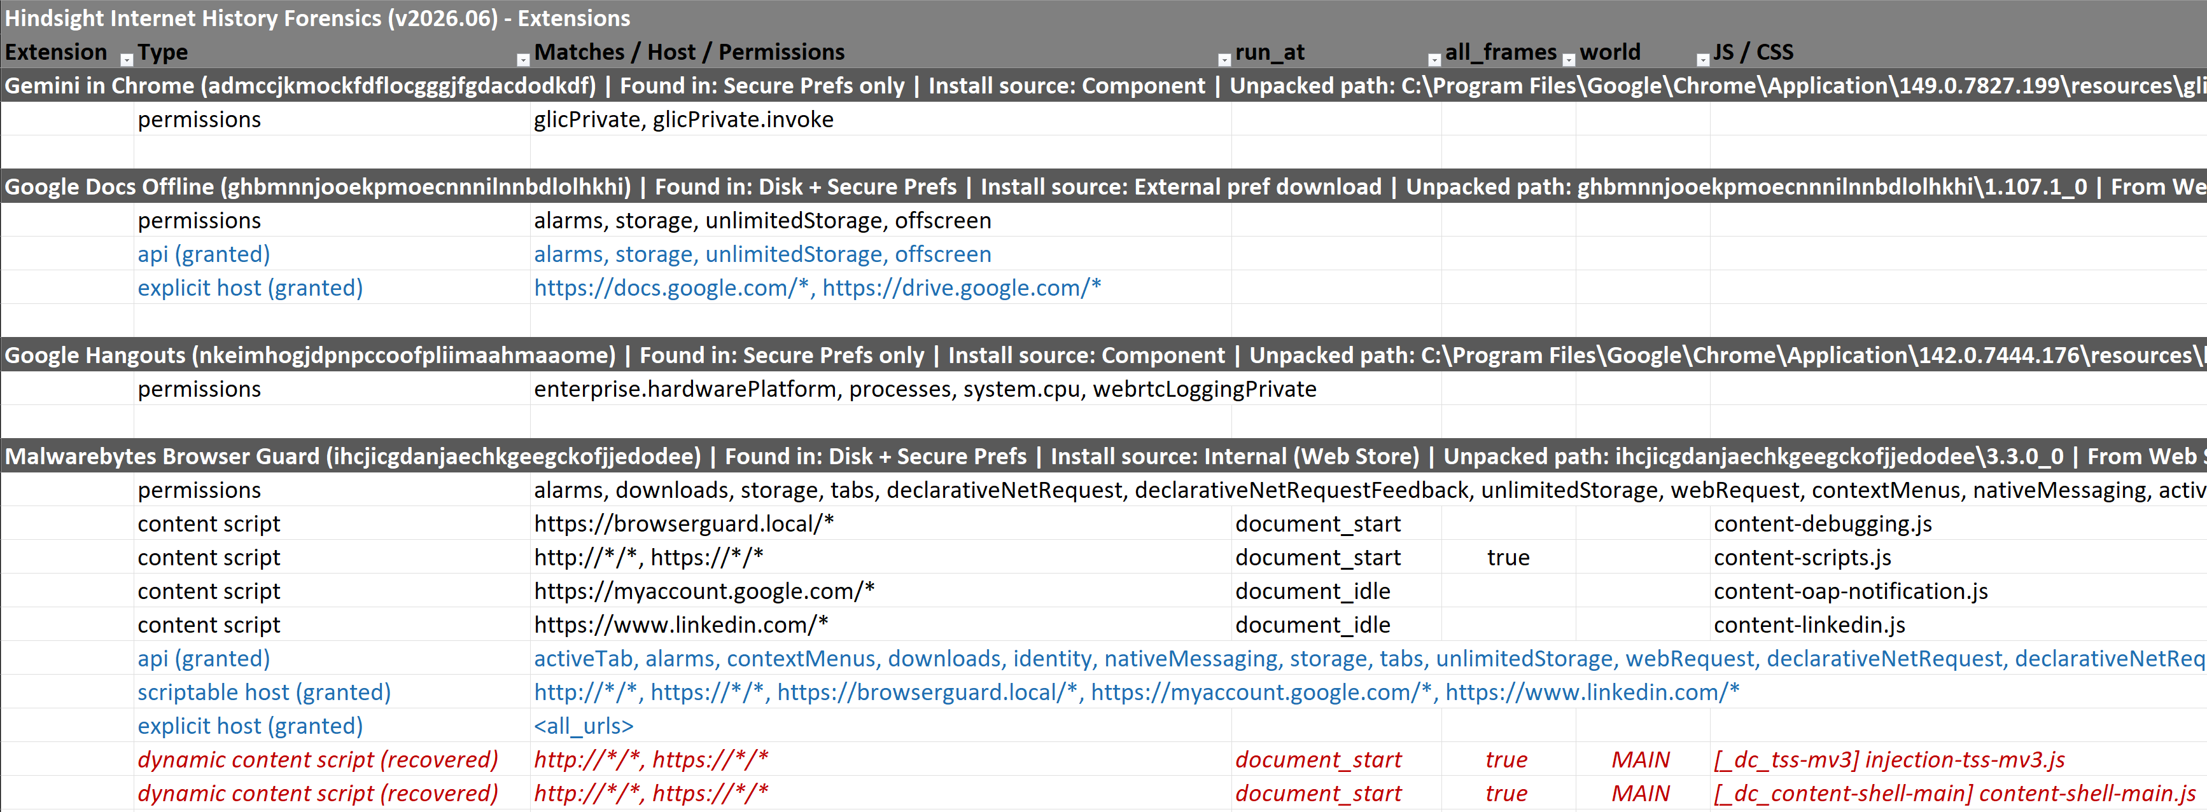Open the all_frames column filter dropdown
Screen dimensions: 2207x812
(1569, 59)
